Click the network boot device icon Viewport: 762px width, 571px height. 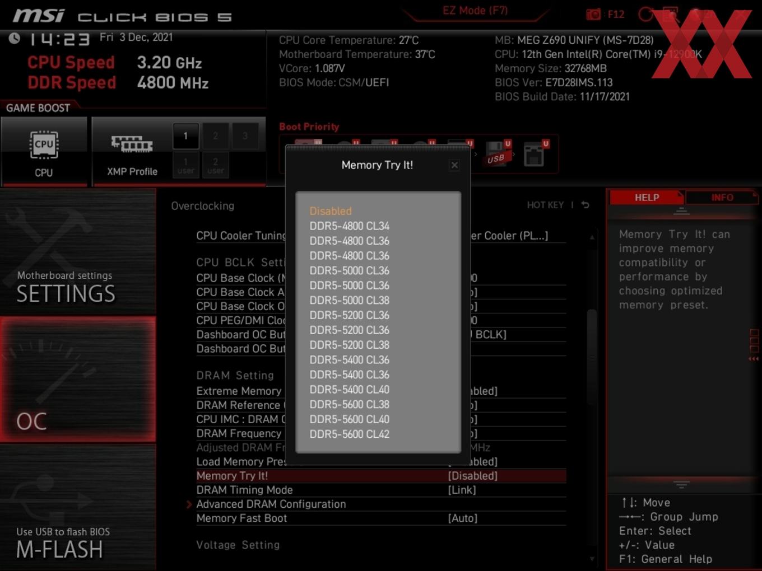click(x=535, y=153)
